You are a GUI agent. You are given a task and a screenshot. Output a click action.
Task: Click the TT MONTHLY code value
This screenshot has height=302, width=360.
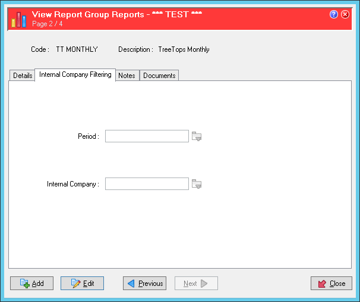click(x=77, y=49)
